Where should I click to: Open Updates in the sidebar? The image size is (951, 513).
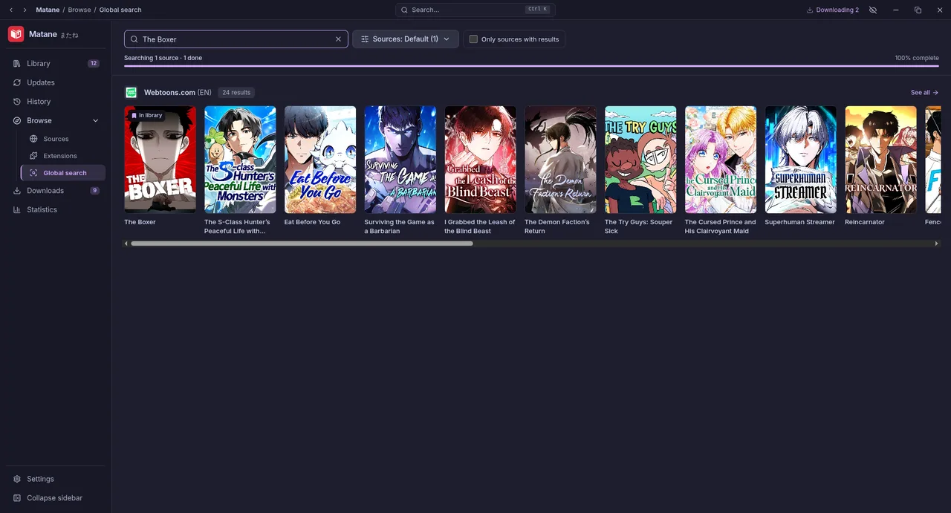pos(56,82)
